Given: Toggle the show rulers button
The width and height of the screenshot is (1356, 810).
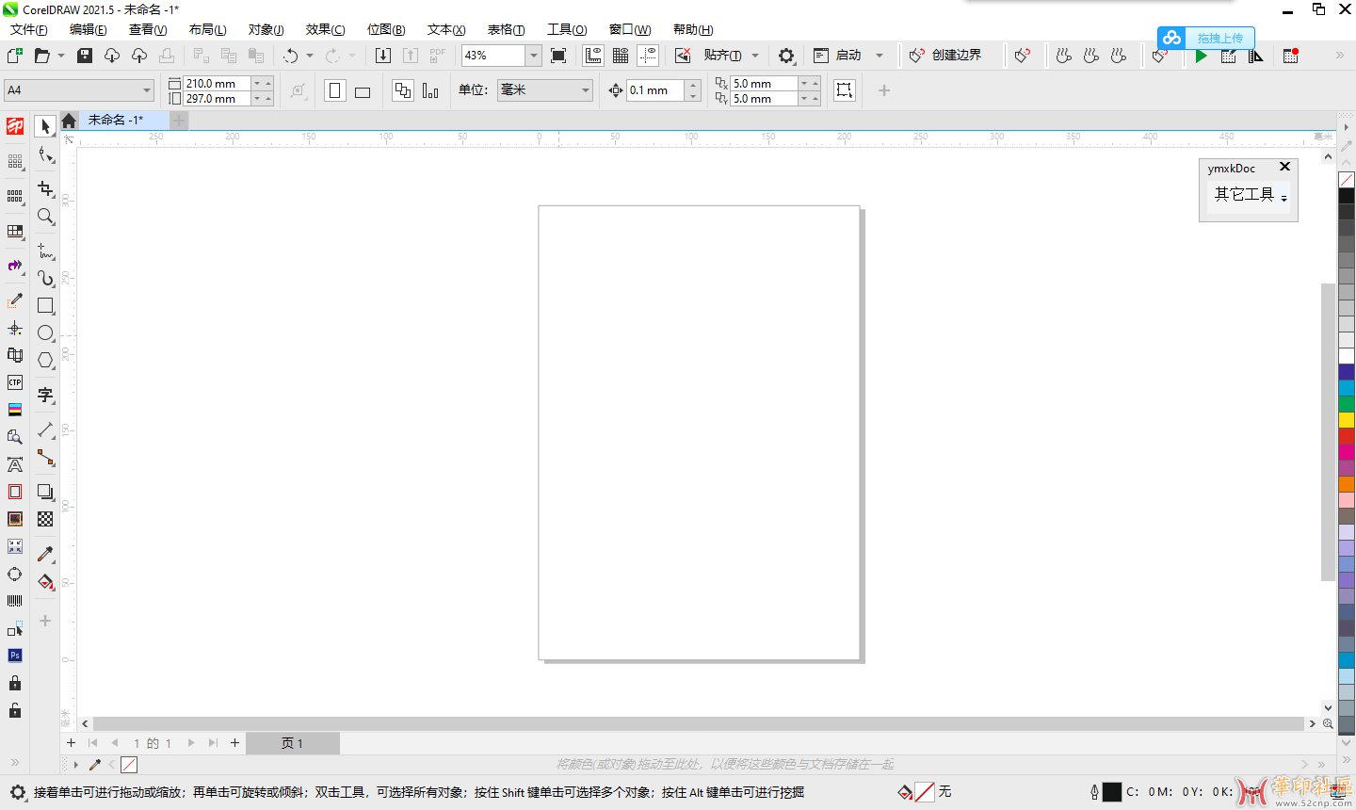Looking at the screenshot, I should [593, 56].
